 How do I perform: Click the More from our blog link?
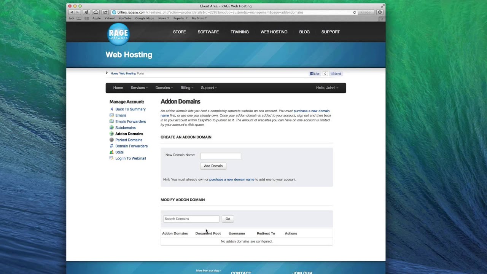208,271
